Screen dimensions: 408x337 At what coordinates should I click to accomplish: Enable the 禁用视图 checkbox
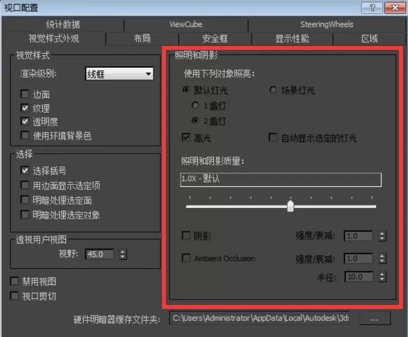click(x=15, y=281)
